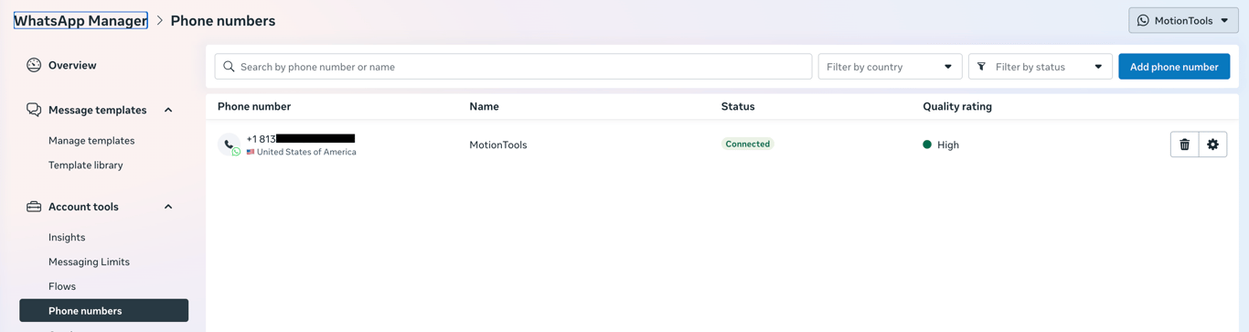Image resolution: width=1249 pixels, height=332 pixels.
Task: Click the Status column header
Action: [738, 106]
